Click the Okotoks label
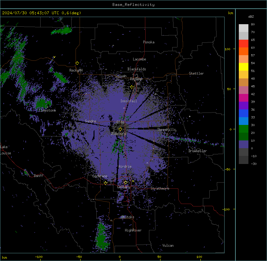This screenshot has height=261, width=267. click(128, 217)
